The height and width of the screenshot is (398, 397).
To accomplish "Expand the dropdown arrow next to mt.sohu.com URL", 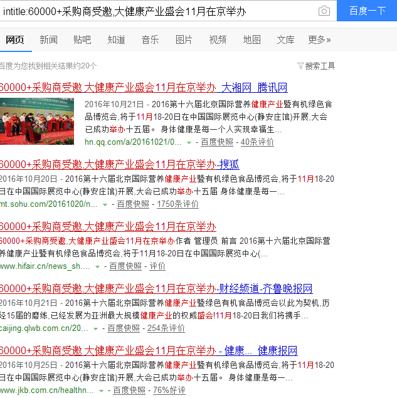I will (x=105, y=204).
